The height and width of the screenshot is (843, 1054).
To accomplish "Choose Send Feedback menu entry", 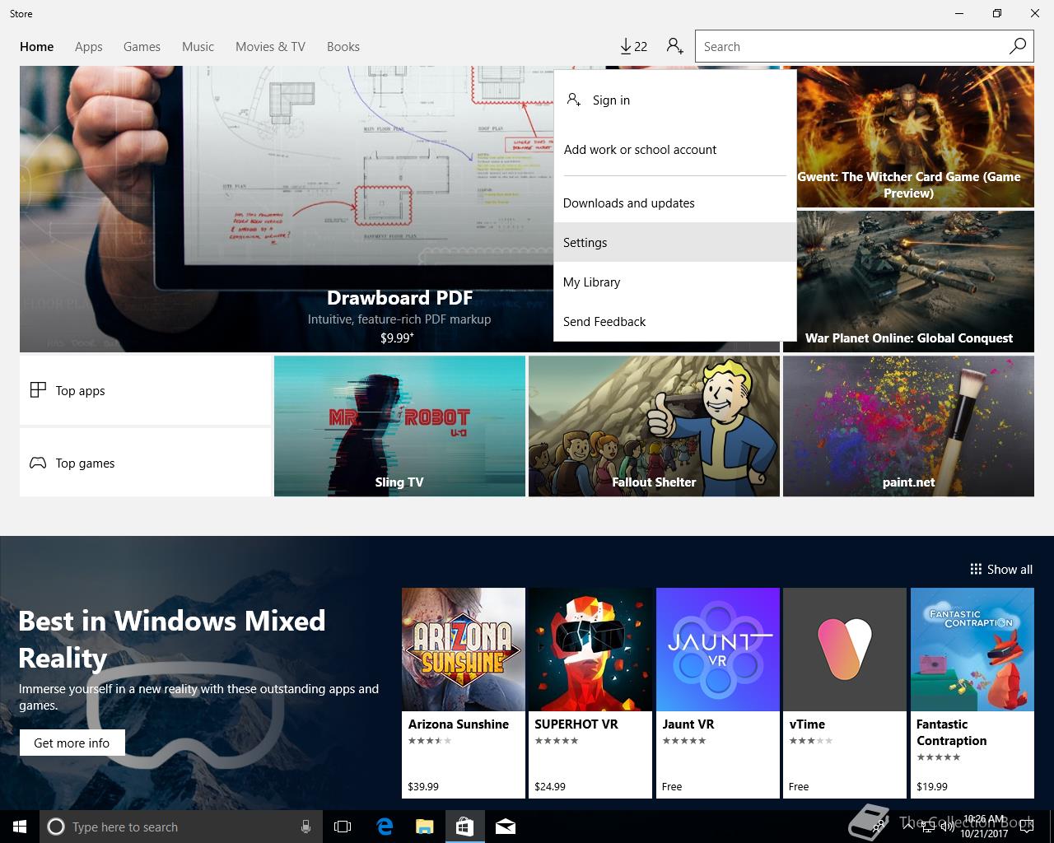I will coord(675,321).
